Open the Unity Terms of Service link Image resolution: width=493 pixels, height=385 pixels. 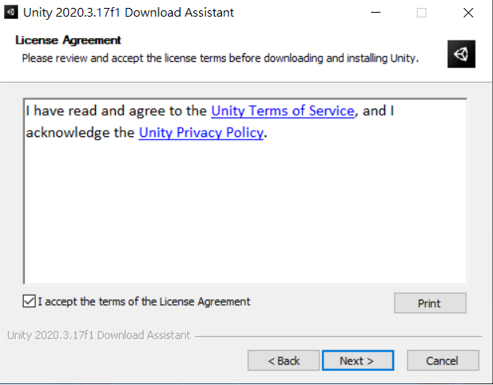click(282, 111)
